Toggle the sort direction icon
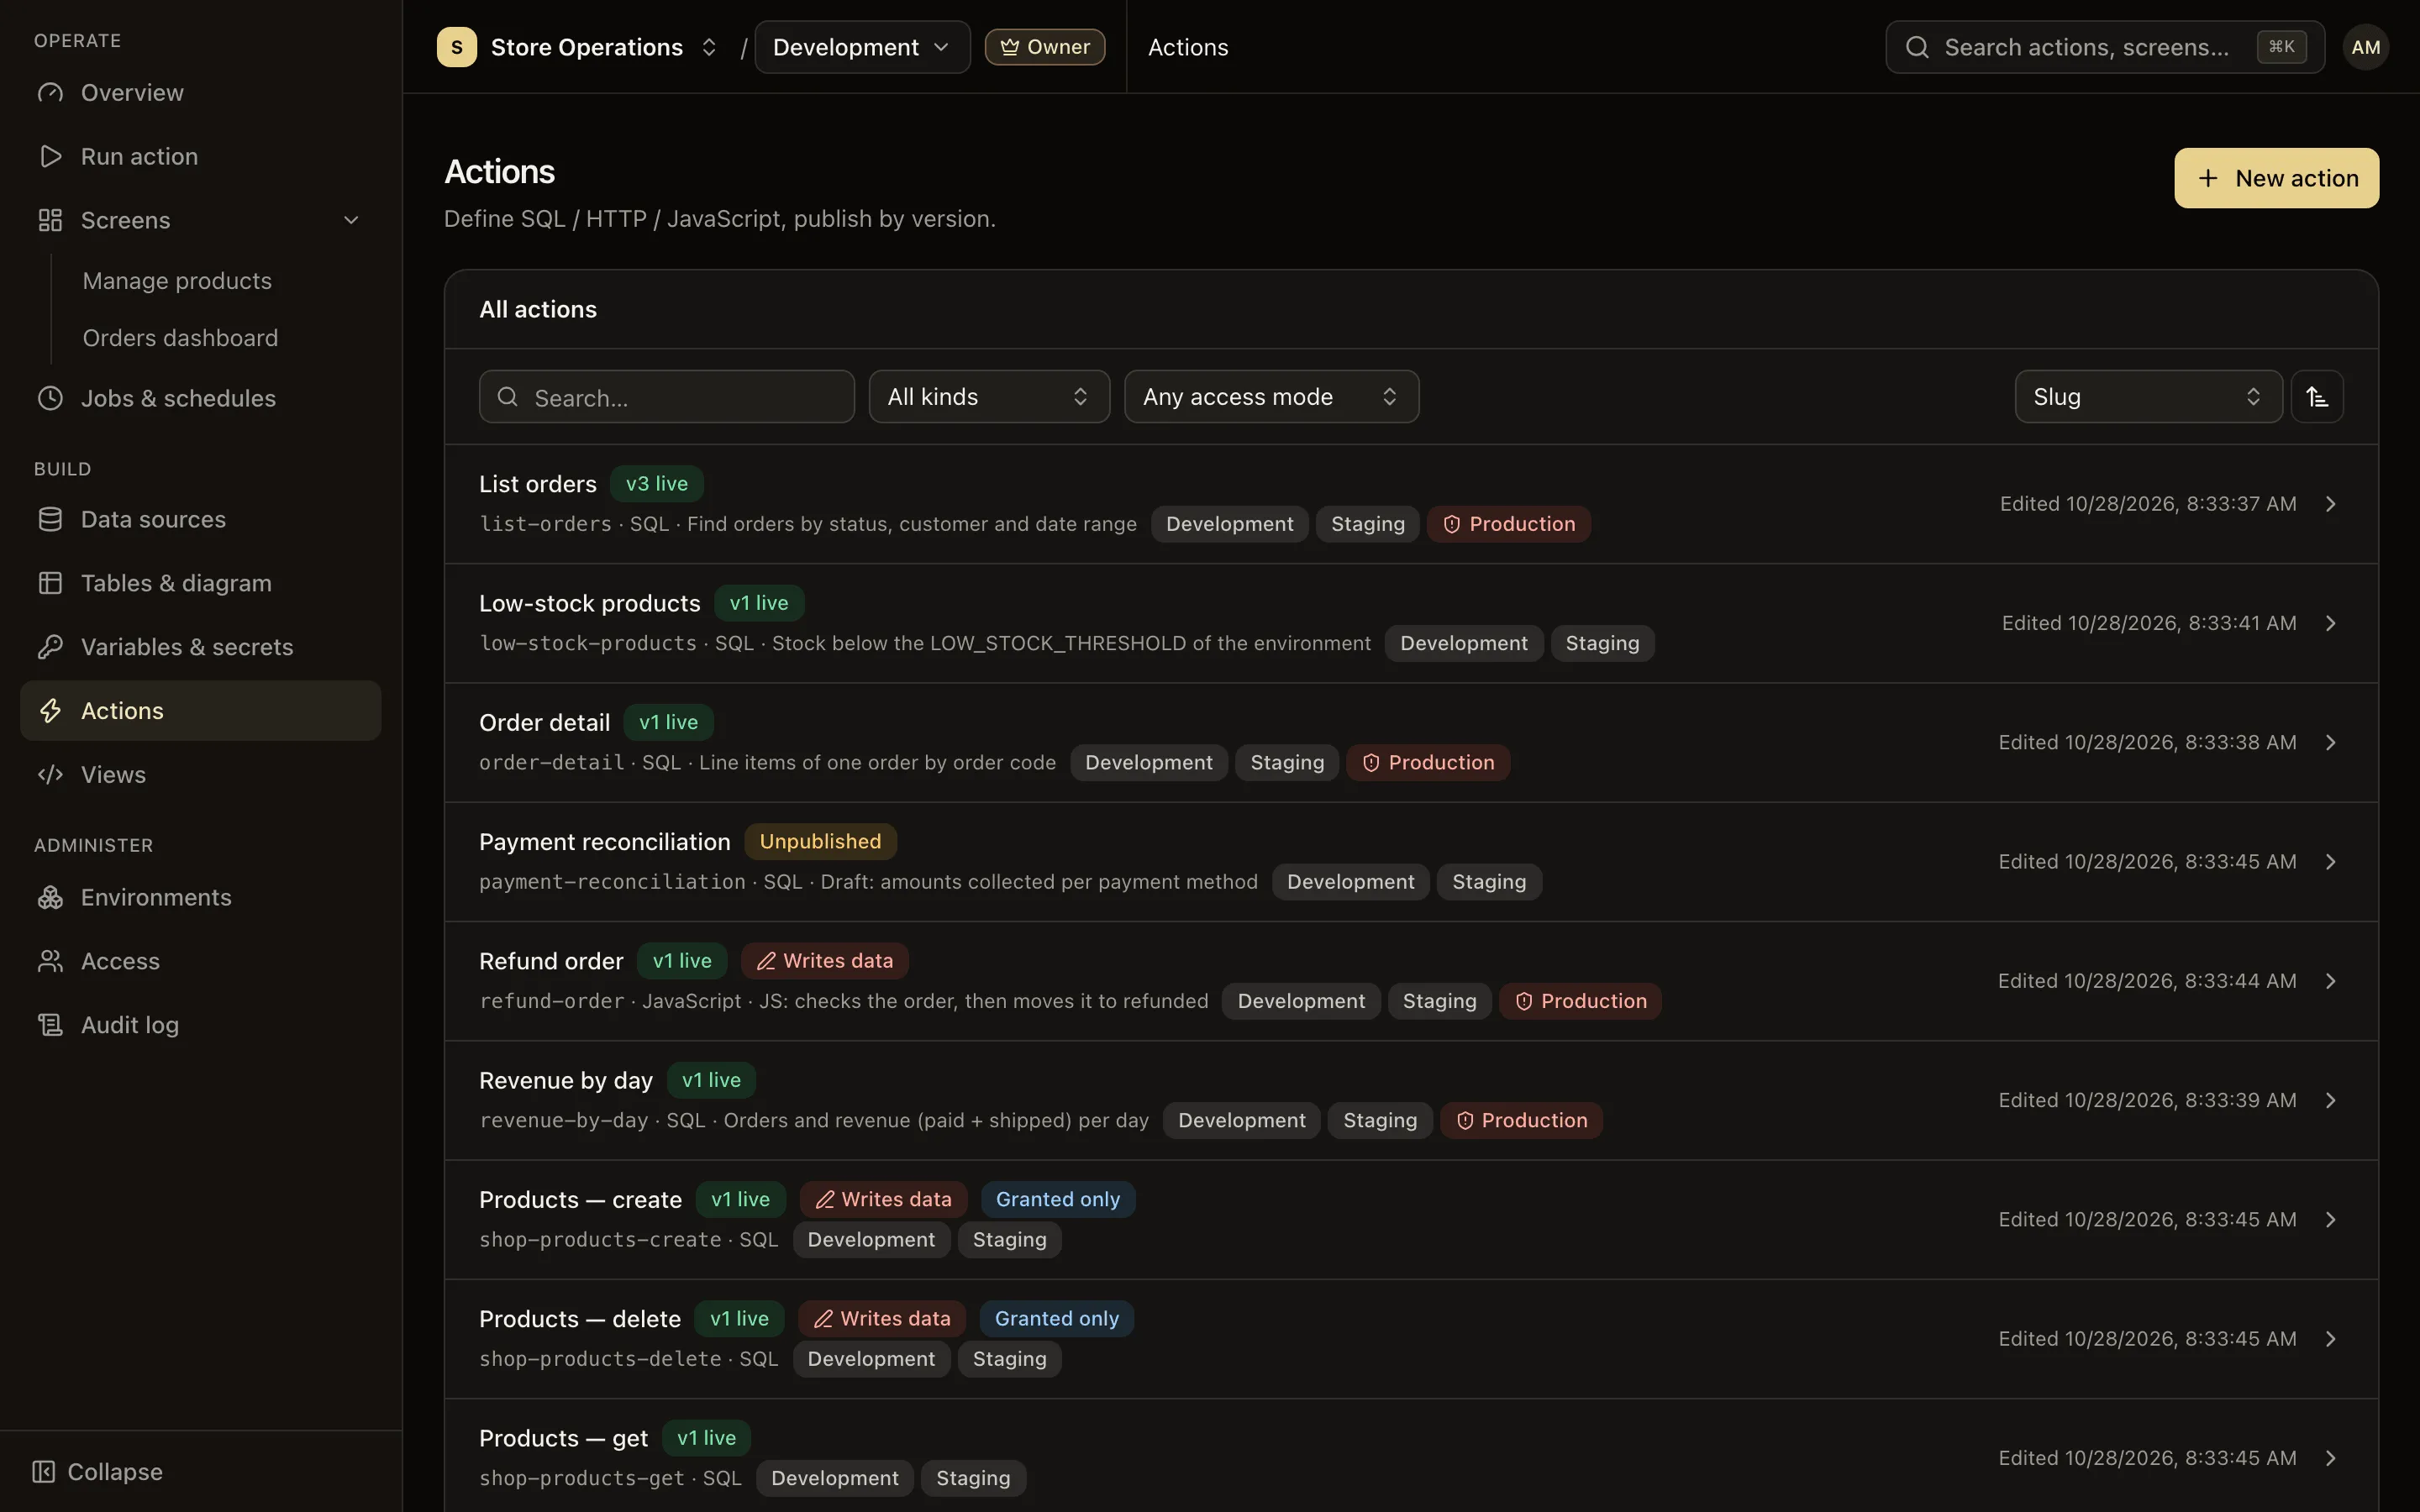The width and height of the screenshot is (2420, 1512). pyautogui.click(x=2317, y=397)
